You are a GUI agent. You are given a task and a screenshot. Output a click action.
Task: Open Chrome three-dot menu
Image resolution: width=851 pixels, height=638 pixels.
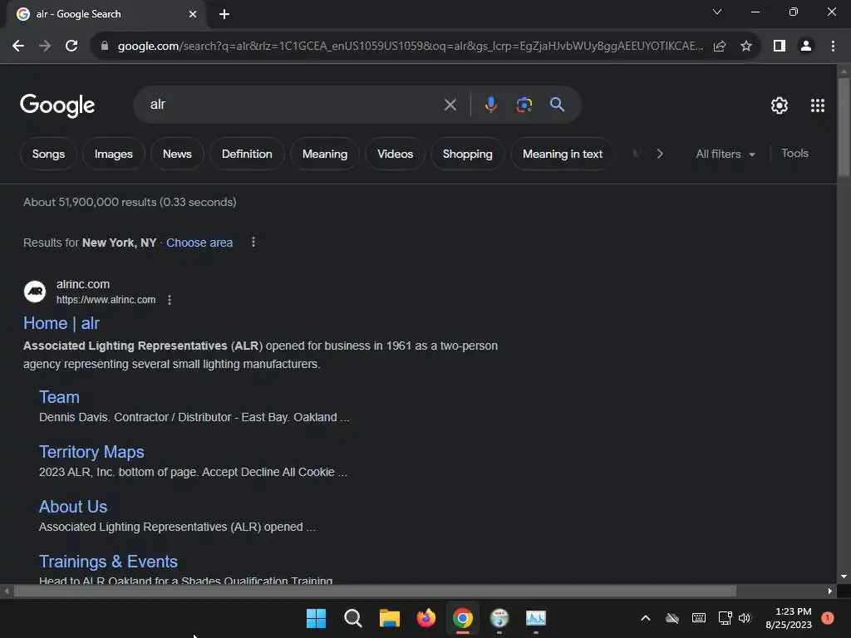833,47
